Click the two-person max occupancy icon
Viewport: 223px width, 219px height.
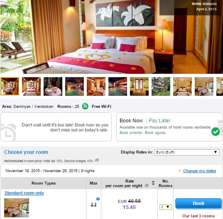(93, 204)
